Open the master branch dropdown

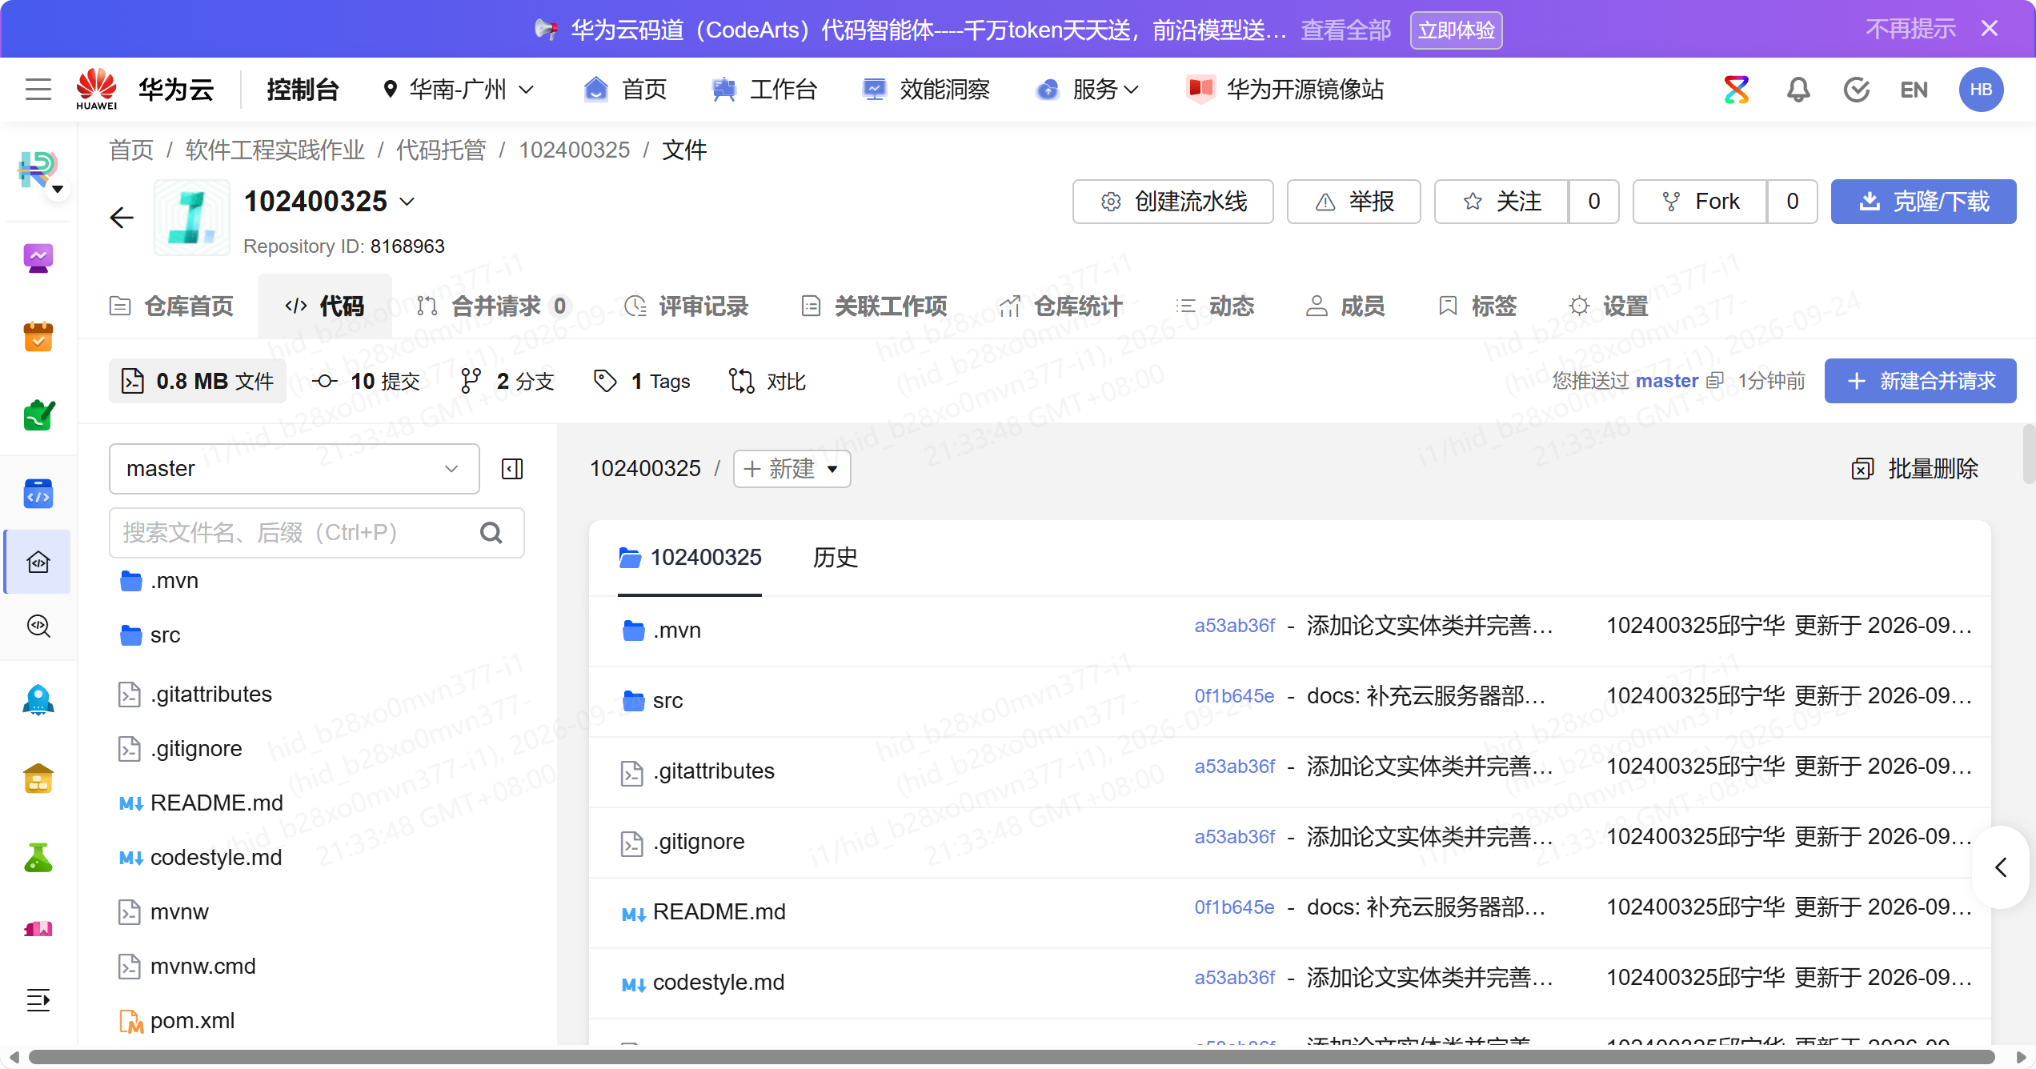pyautogui.click(x=295, y=469)
